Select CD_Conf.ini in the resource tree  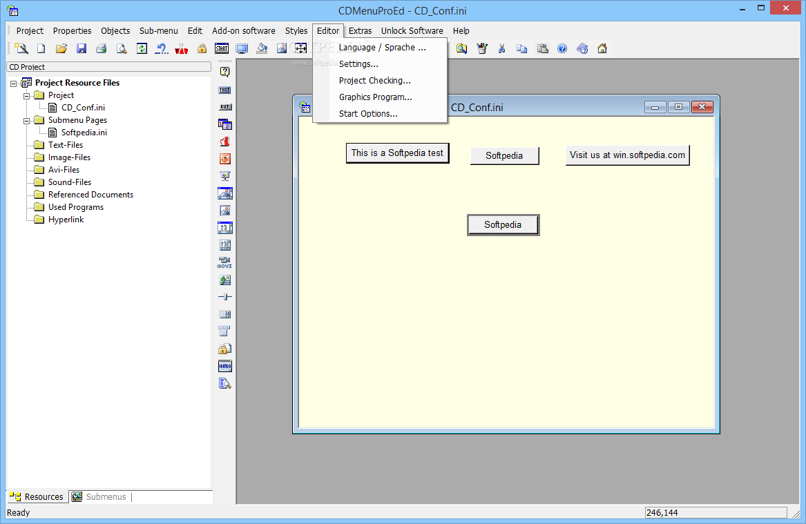click(x=83, y=108)
